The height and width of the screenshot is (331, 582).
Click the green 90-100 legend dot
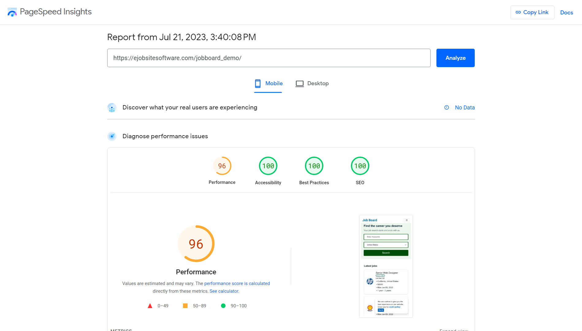pyautogui.click(x=223, y=306)
